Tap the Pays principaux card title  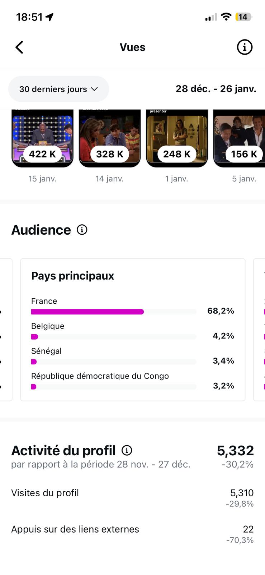point(73,276)
